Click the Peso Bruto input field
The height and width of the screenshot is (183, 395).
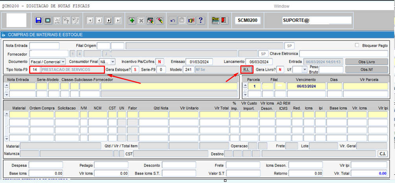(x=331, y=70)
